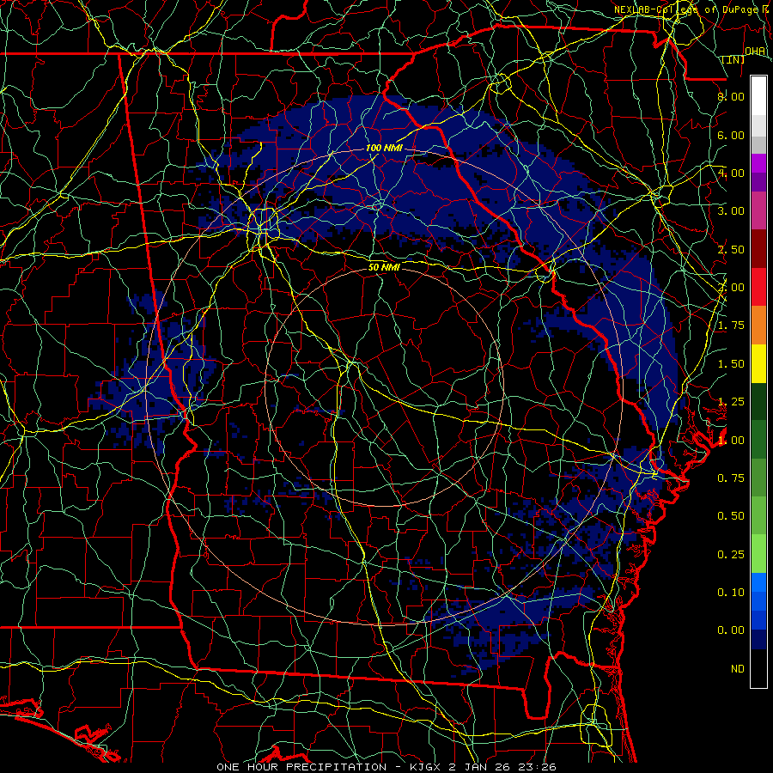Click the ONE HOUR PRECIPITATION caption
The height and width of the screenshot is (773, 773).
click(x=301, y=767)
